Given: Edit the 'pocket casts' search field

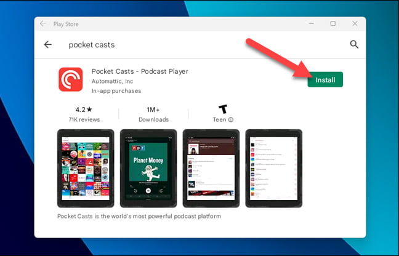Looking at the screenshot, I should pyautogui.click(x=92, y=45).
